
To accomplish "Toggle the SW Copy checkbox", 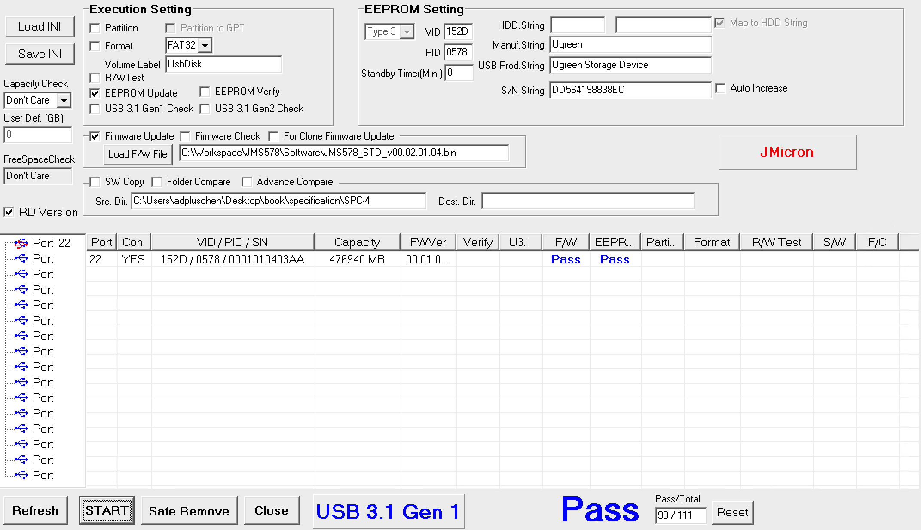I will (95, 182).
